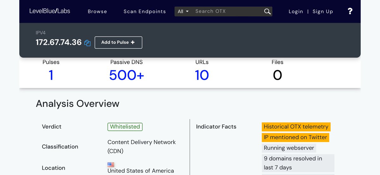Click the United States flag icon
This screenshot has height=175, width=380.
(x=111, y=165)
